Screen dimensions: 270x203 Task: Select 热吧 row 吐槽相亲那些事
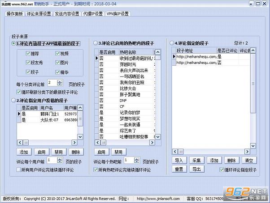[125, 136]
